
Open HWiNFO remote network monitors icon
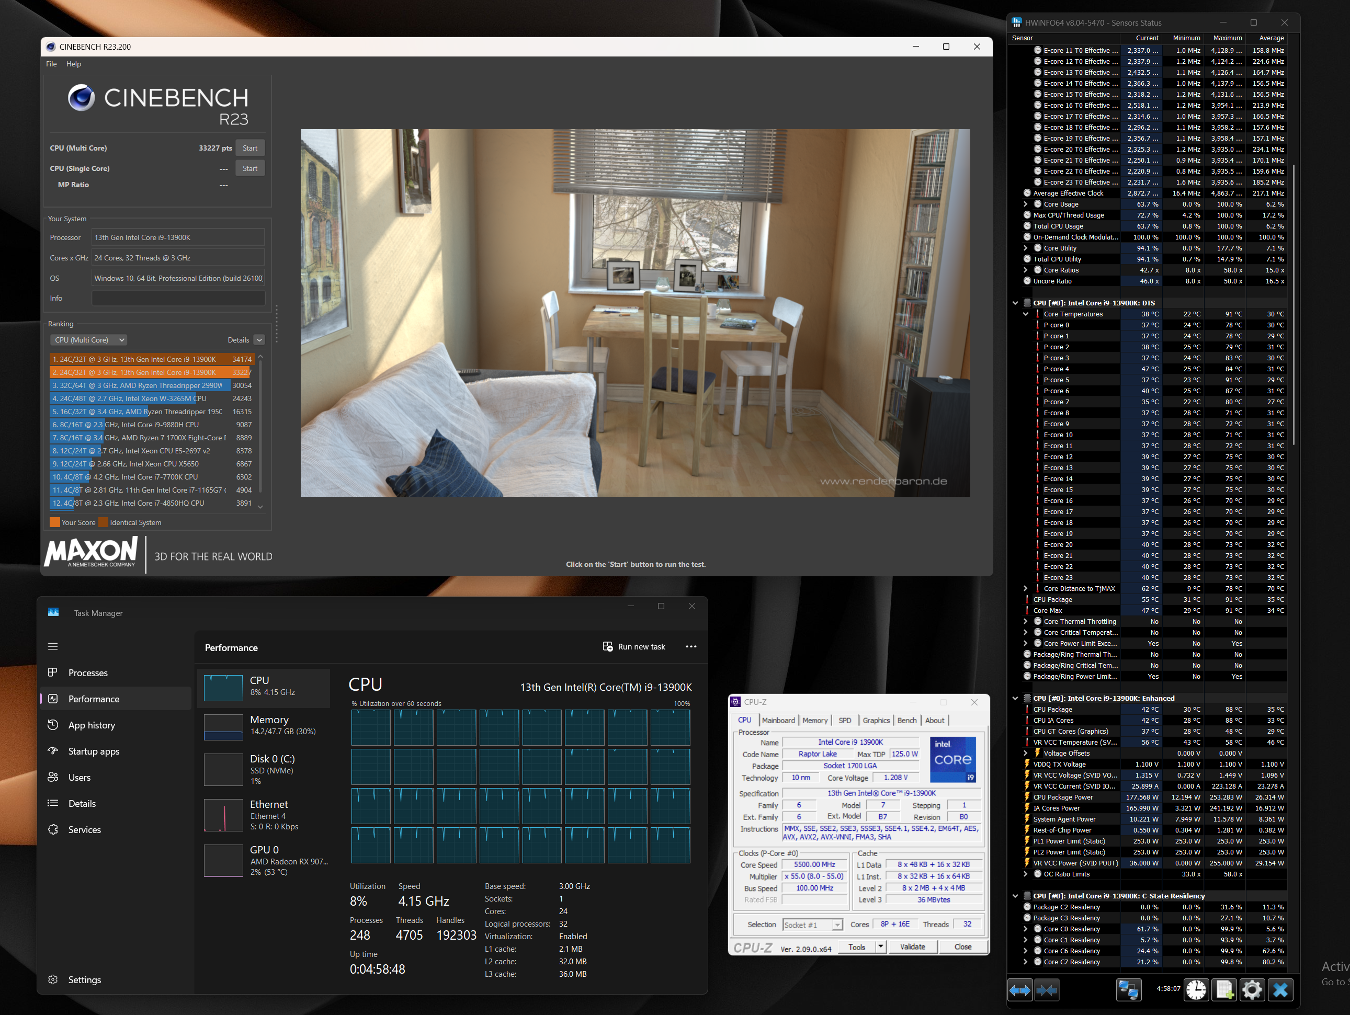click(1128, 989)
